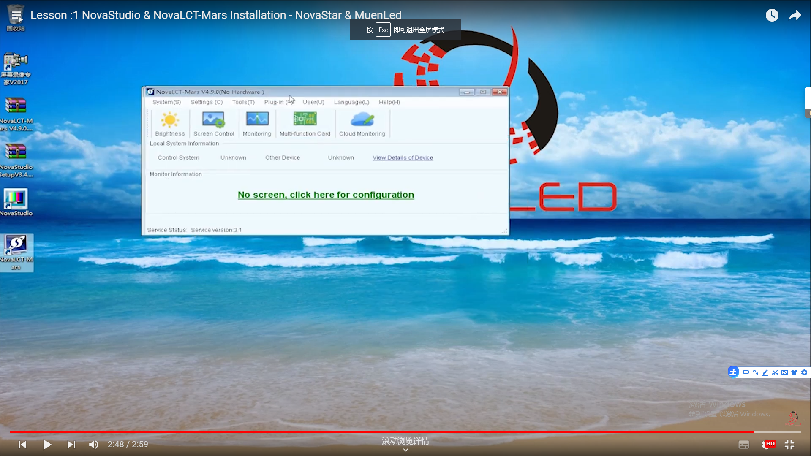The image size is (811, 456).
Task: Open the Monitoring tool
Action: pyautogui.click(x=257, y=124)
